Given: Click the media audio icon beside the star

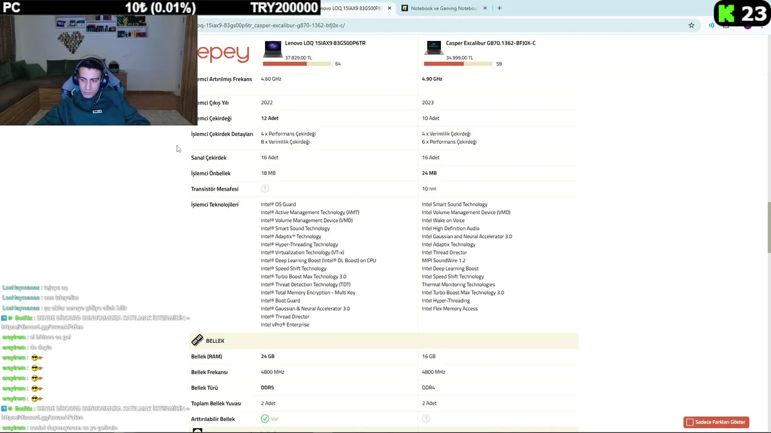Looking at the screenshot, I should (711, 25).
